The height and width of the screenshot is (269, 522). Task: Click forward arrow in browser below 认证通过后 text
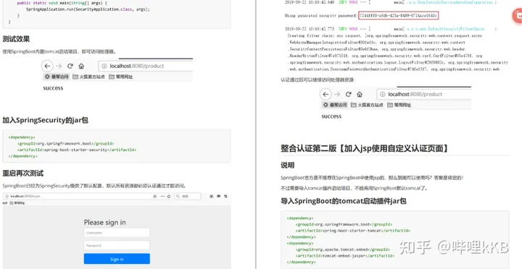click(x=337, y=94)
